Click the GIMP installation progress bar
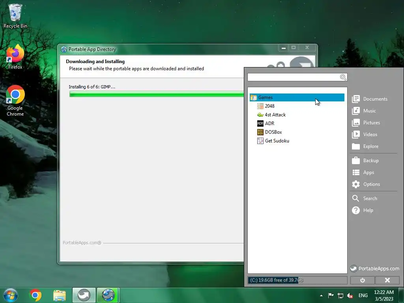Screen dimensions: 404x303 157,94
